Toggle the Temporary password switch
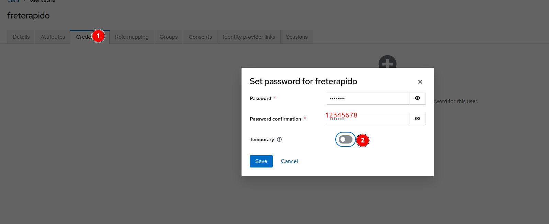This screenshot has height=224, width=549. [346, 139]
